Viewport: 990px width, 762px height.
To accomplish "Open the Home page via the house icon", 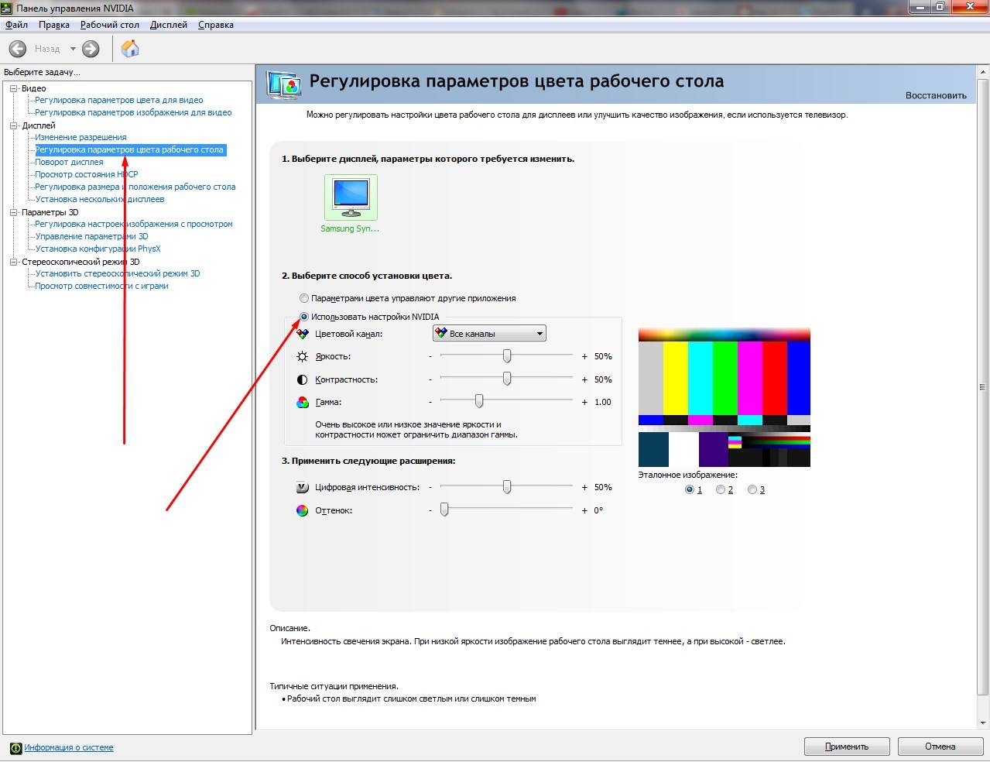I will [x=130, y=49].
